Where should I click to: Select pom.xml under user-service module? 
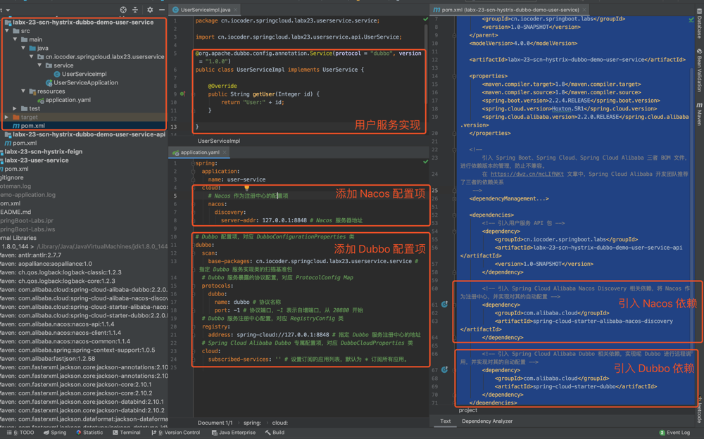(x=32, y=126)
